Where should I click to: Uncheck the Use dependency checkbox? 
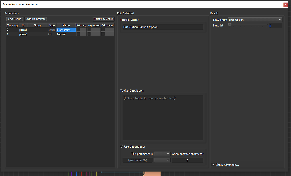(122, 146)
